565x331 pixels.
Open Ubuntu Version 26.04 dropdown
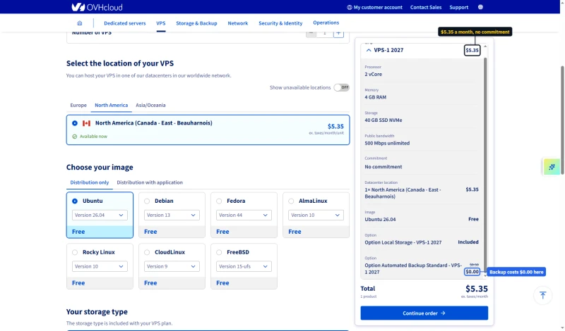(x=100, y=216)
